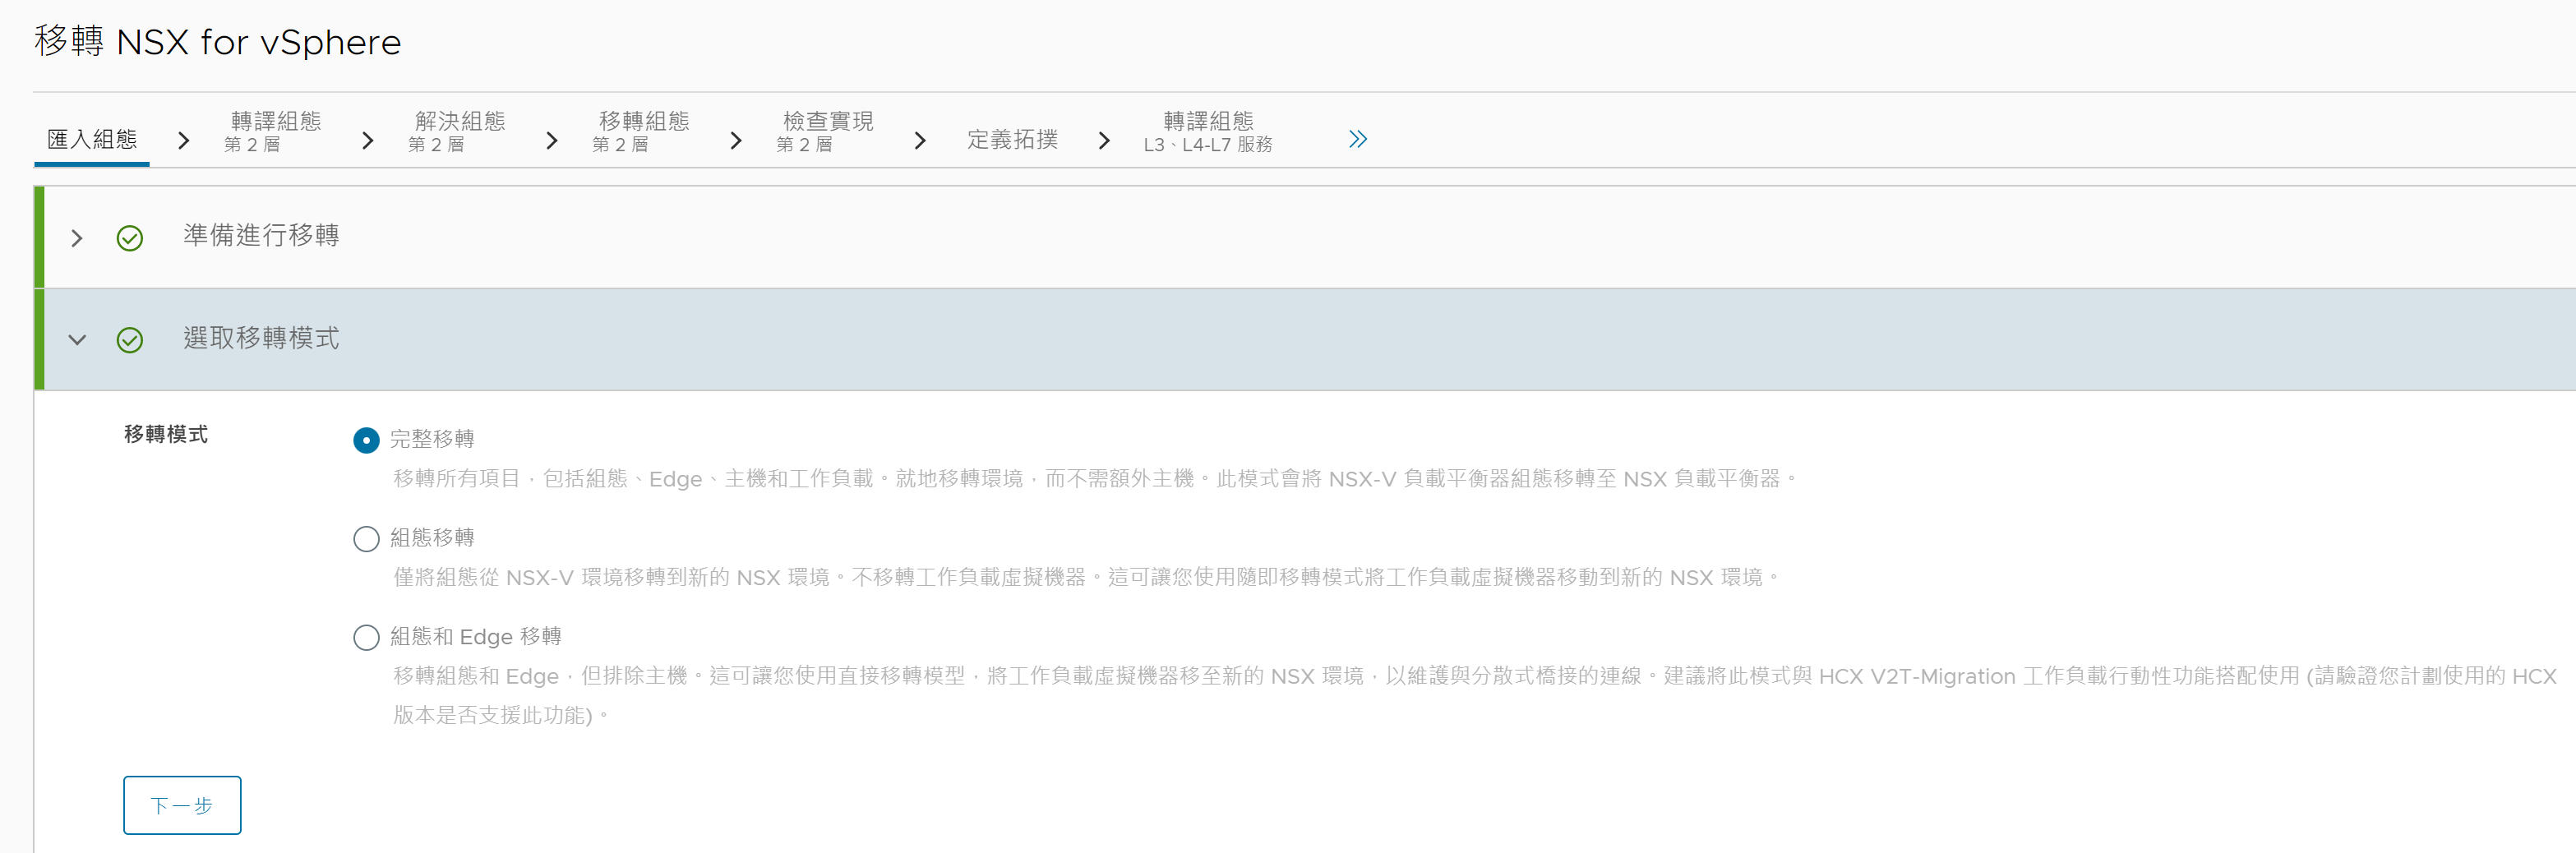Go to 轉譯組態 L3、L4-L7 服務 step
The height and width of the screenshot is (853, 2576).
(x=1208, y=132)
